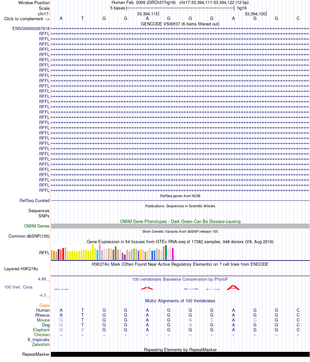Click the 'Click to complement -->' label
This screenshot has height=362, width=310.
(27, 19)
